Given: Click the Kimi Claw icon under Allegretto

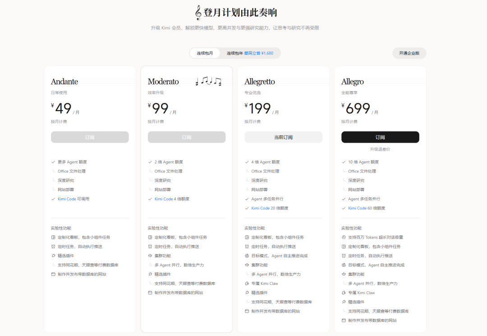Looking at the screenshot, I should click(247, 284).
